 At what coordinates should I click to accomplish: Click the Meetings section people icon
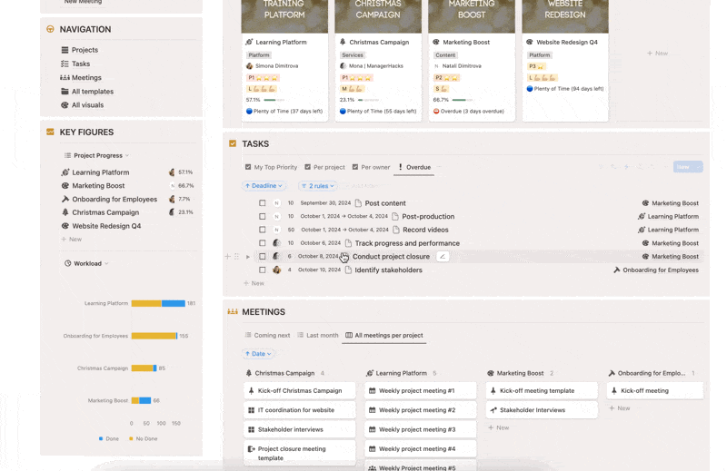tap(233, 311)
